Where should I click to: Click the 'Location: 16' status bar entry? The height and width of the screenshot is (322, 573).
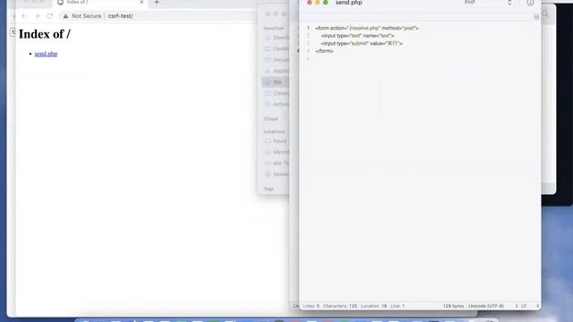point(373,306)
